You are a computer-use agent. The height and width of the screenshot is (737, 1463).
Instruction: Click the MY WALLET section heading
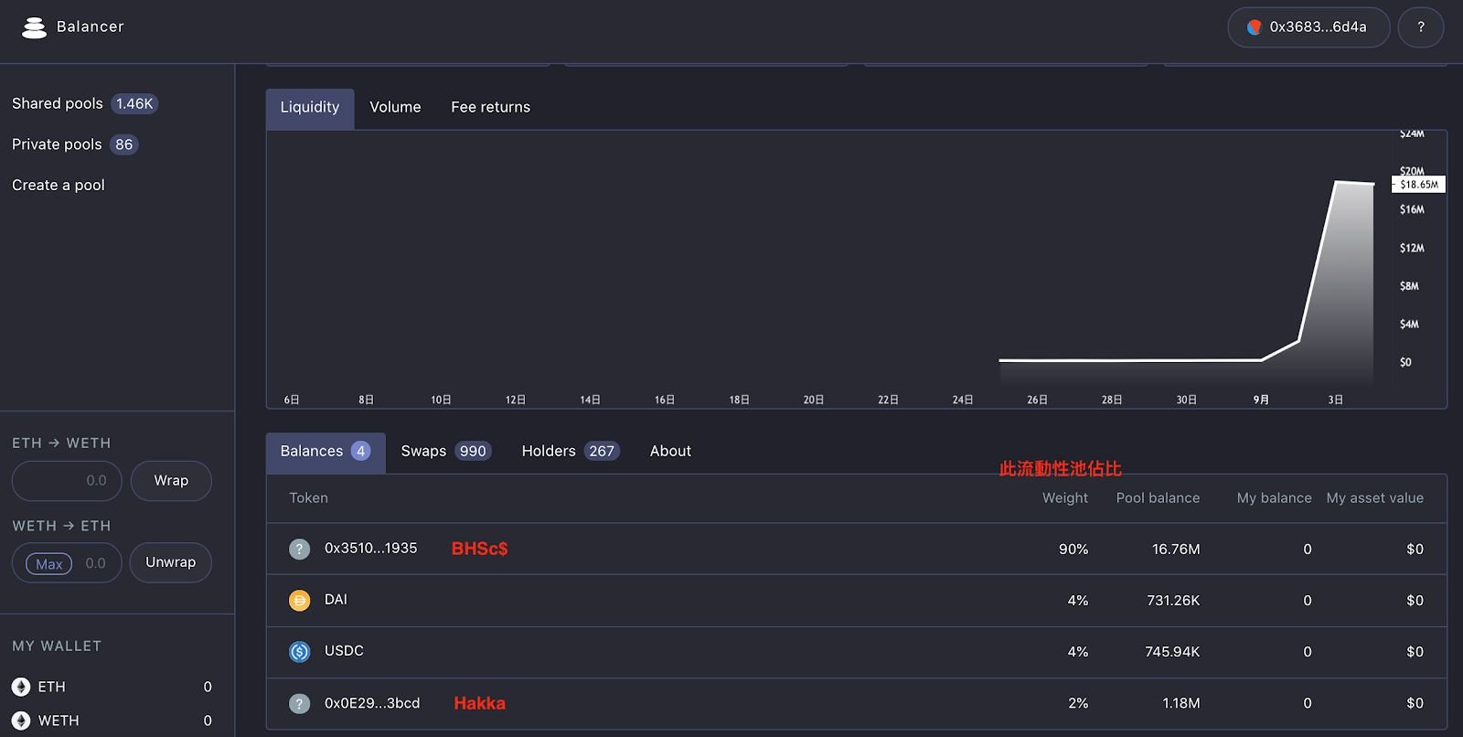(57, 646)
